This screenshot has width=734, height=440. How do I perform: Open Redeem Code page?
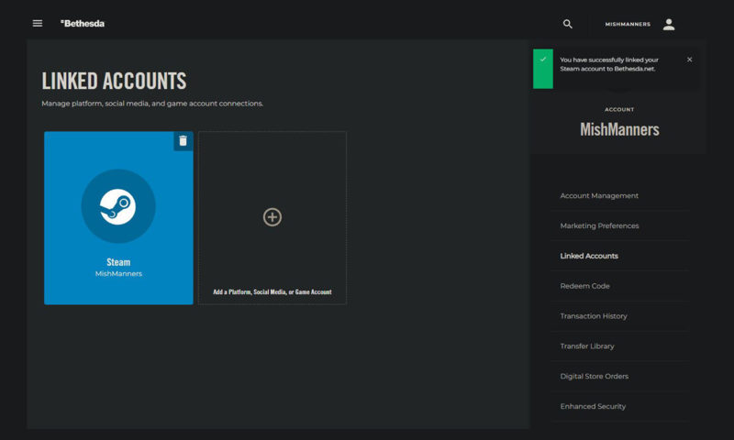[x=584, y=286]
